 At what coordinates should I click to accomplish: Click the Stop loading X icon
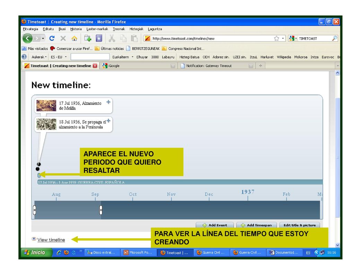pyautogui.click(x=63, y=38)
